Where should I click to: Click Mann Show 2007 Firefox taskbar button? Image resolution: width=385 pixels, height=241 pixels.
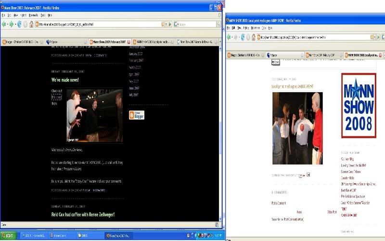(118, 236)
